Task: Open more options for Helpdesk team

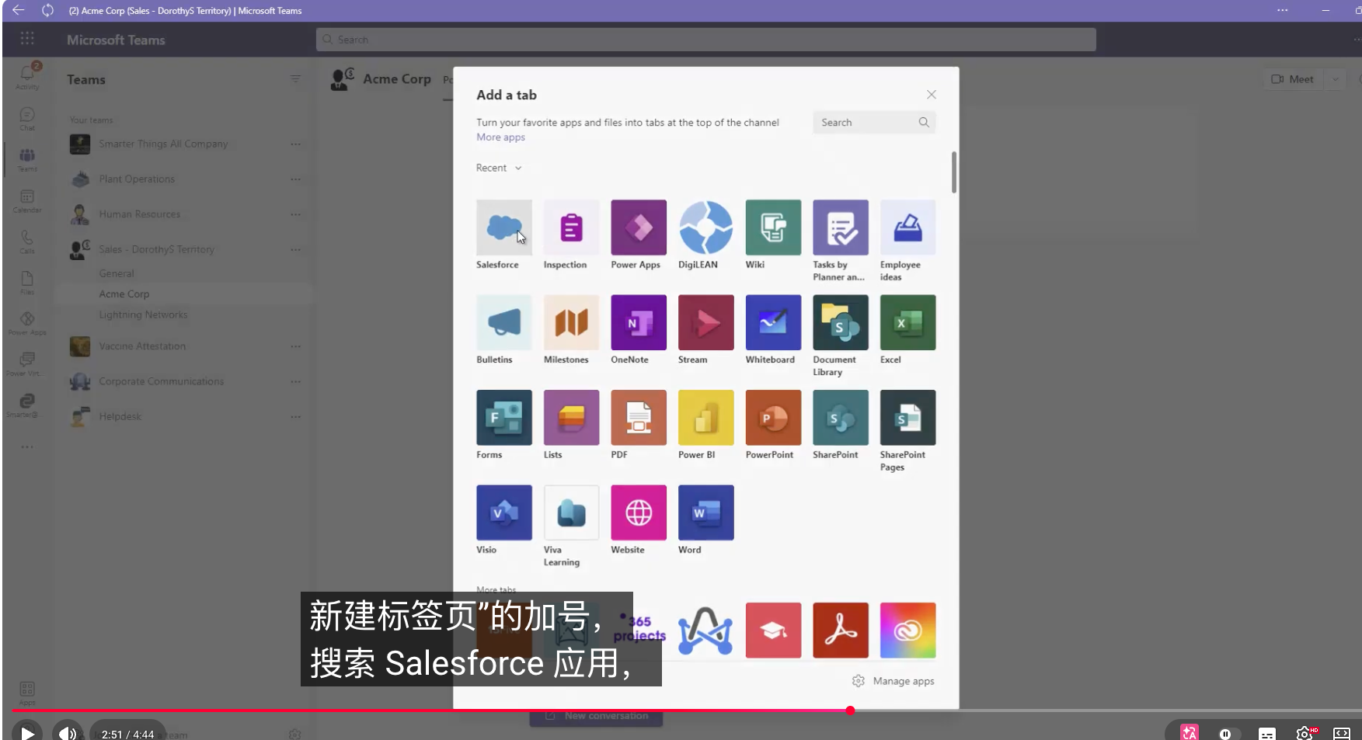Action: point(295,417)
